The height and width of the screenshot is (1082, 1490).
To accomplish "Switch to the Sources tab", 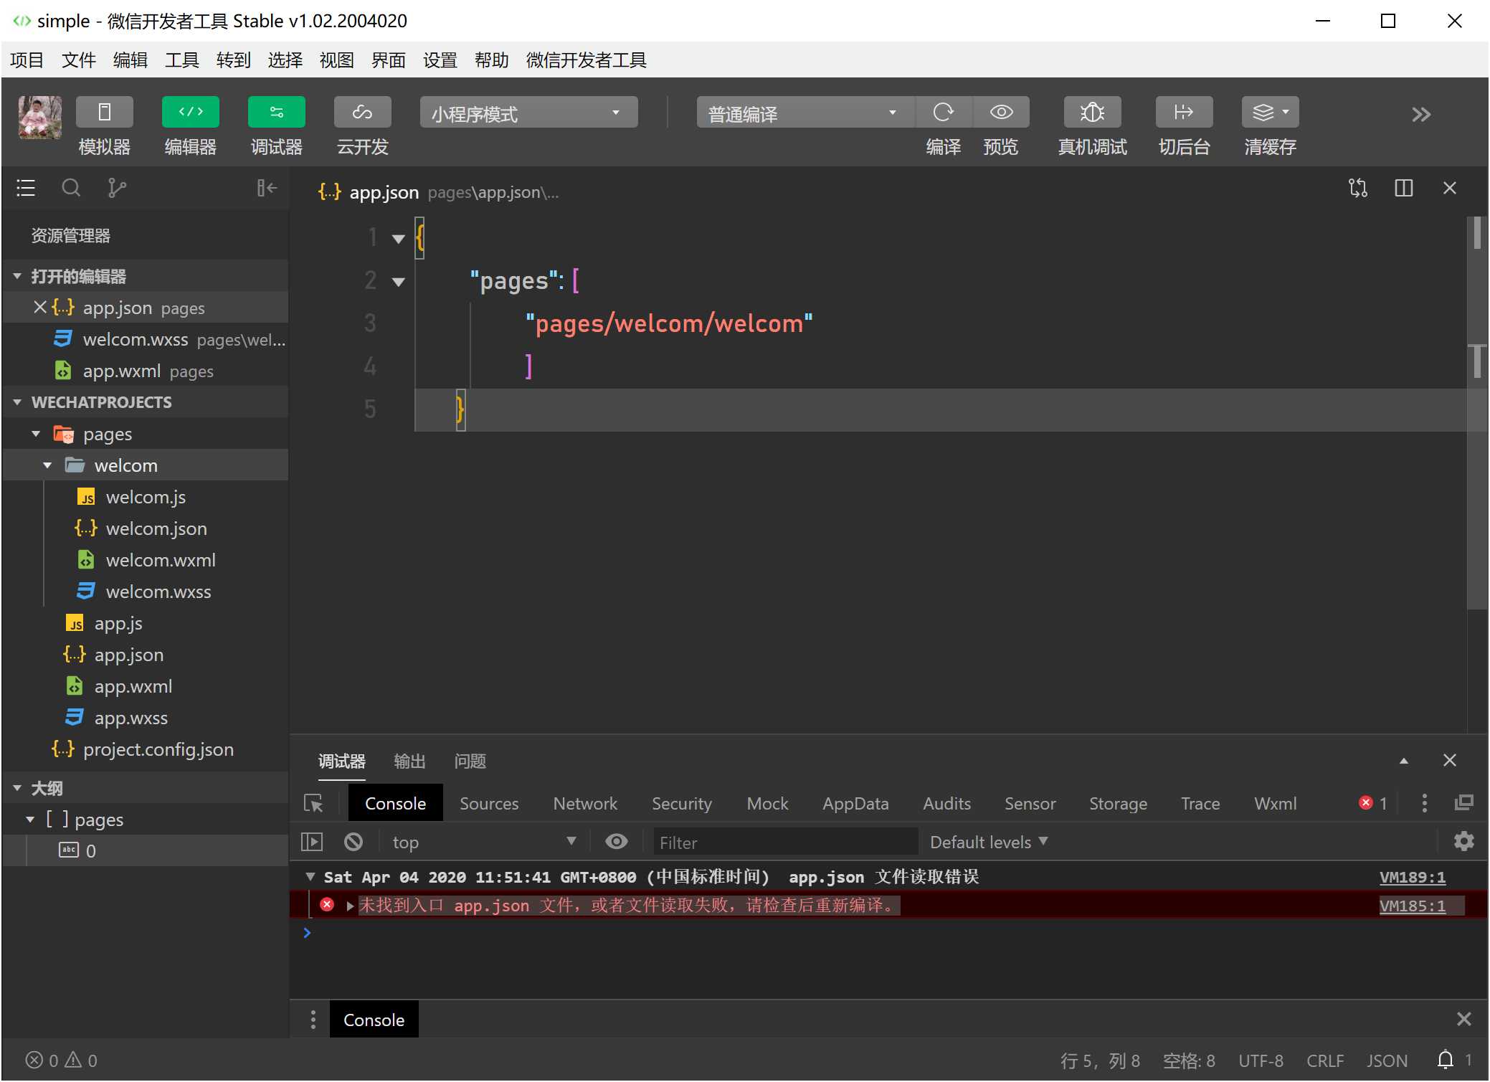I will point(489,804).
